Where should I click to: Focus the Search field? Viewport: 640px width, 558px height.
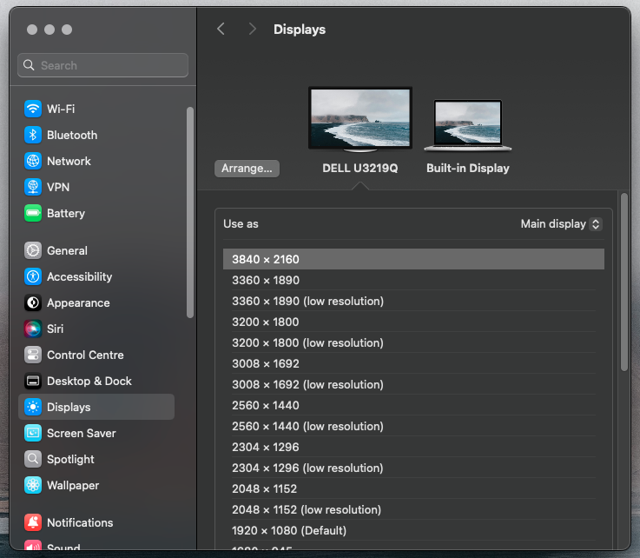coord(102,65)
